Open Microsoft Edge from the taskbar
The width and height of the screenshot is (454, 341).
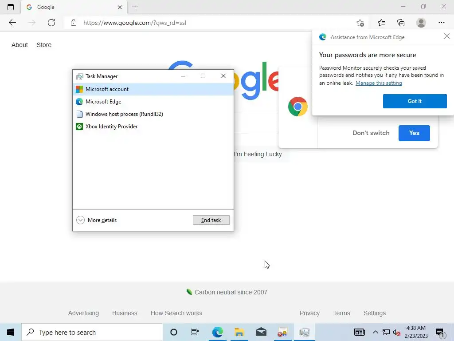pyautogui.click(x=217, y=332)
